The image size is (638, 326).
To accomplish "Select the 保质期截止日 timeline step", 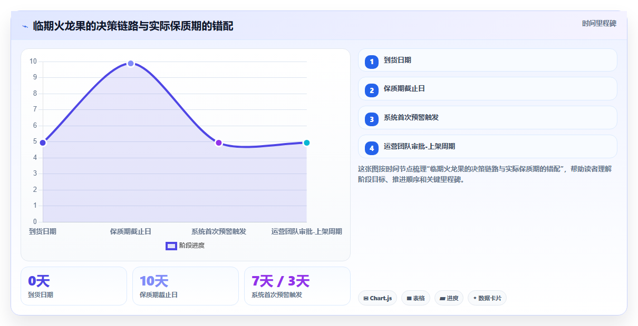I will tap(487, 89).
